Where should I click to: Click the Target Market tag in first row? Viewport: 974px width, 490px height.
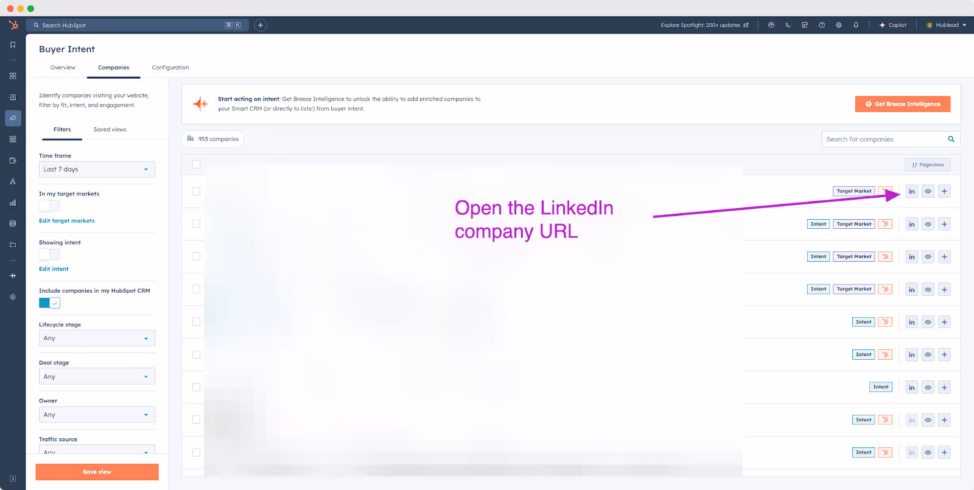[x=854, y=191]
